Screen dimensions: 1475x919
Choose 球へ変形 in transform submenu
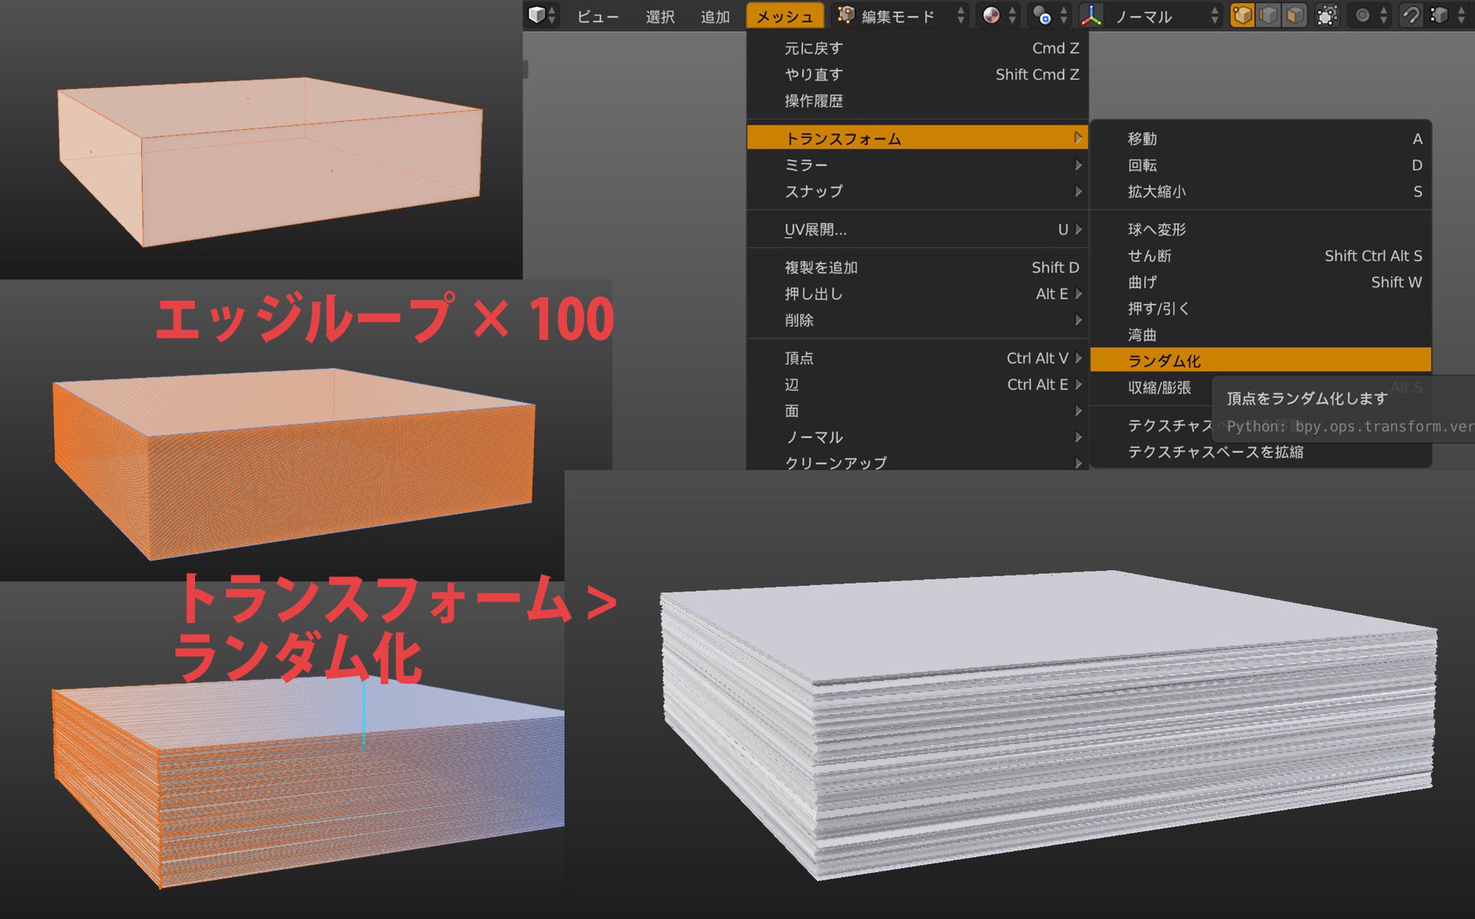(x=1260, y=229)
